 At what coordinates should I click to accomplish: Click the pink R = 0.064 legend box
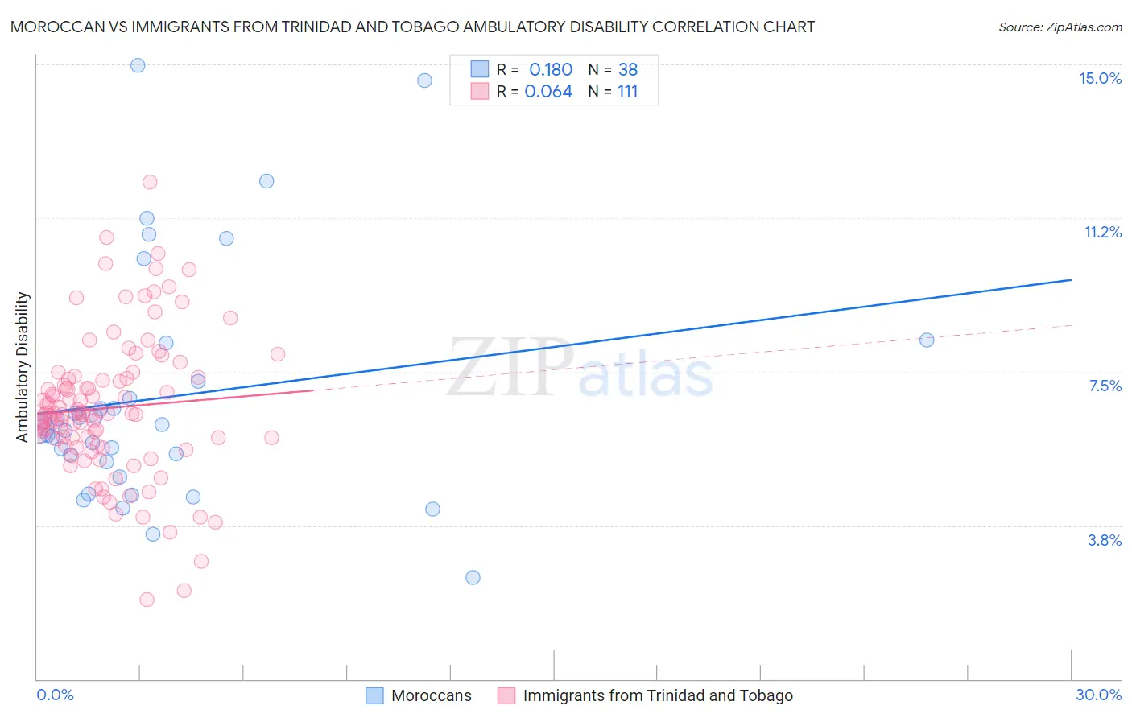tap(480, 91)
